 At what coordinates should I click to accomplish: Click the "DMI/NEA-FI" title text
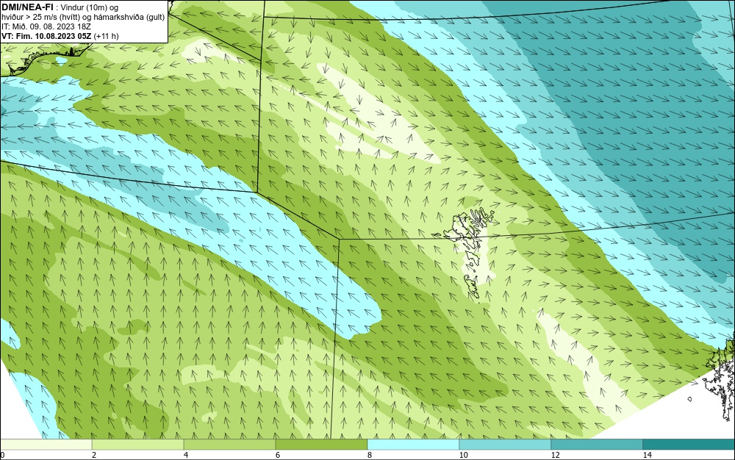(27, 7)
